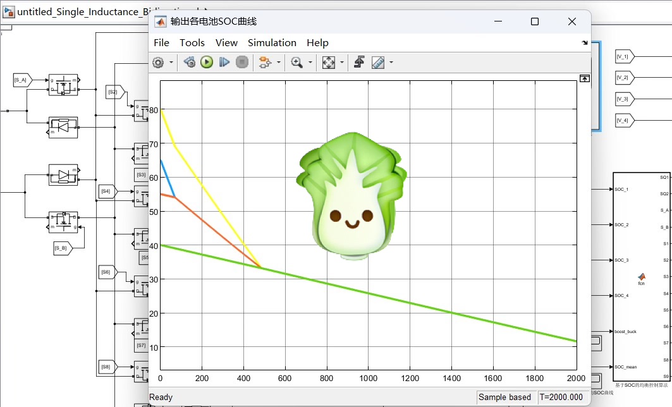
Task: Click the SOC_2 input port label
Action: pyautogui.click(x=621, y=225)
